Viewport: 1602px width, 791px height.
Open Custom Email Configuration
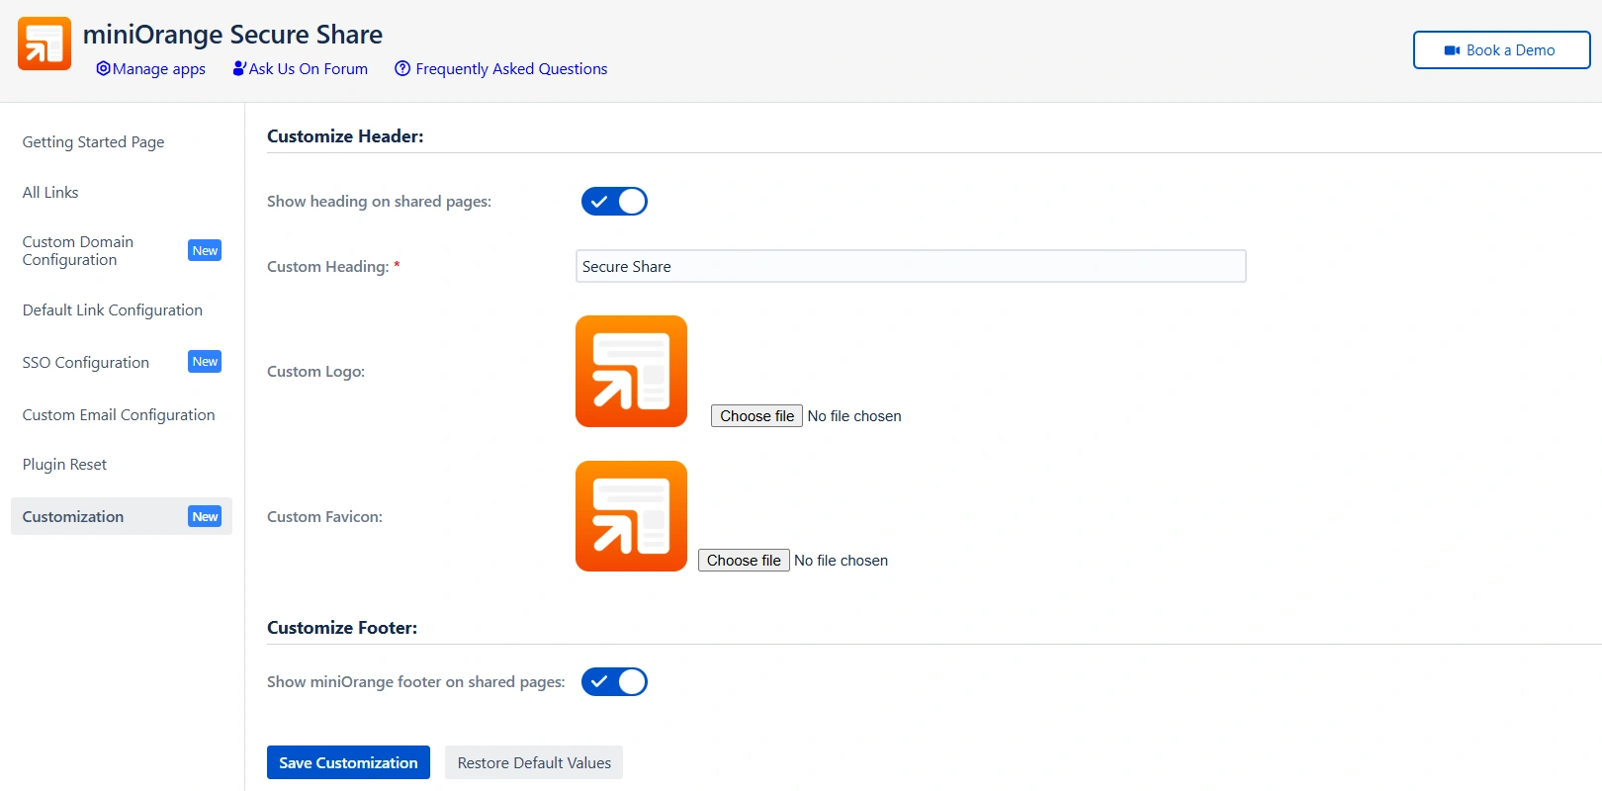click(x=119, y=414)
